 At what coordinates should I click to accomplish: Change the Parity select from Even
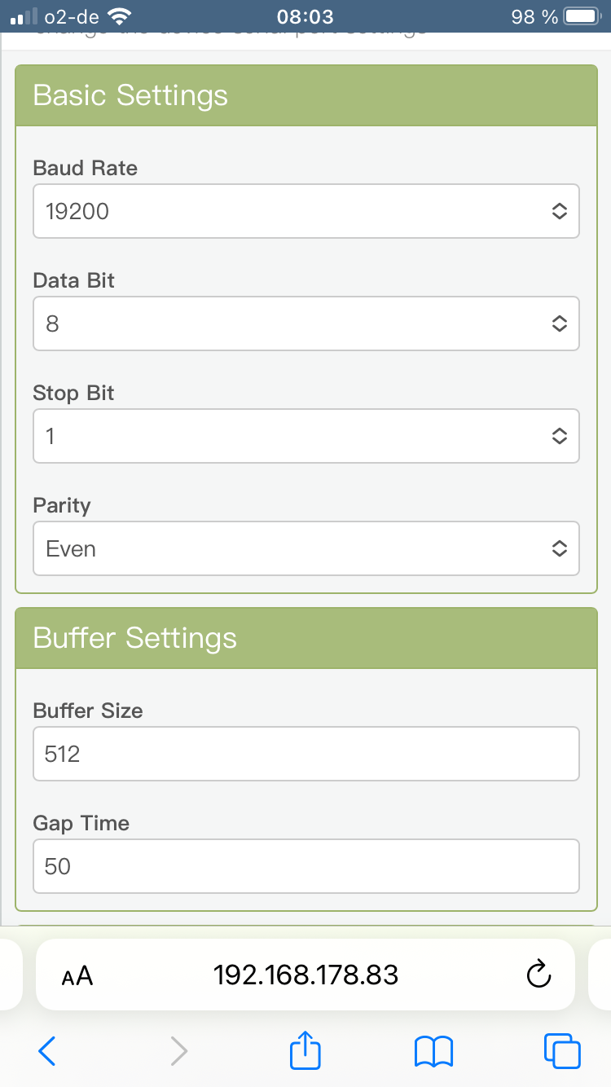tap(306, 548)
